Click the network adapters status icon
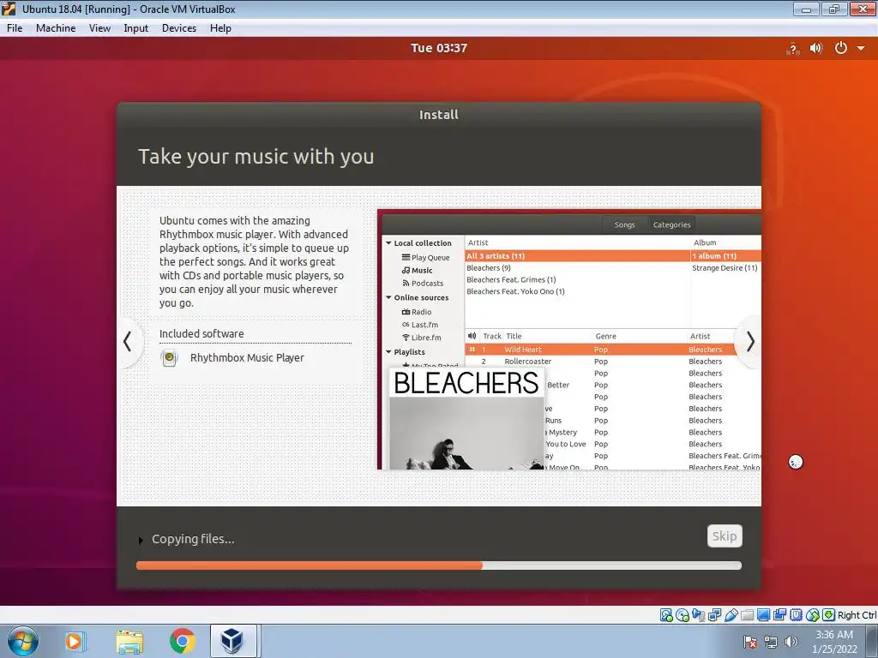878x658 pixels. pyautogui.click(x=714, y=615)
